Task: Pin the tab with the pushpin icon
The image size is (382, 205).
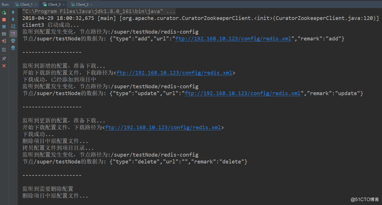Action: (4, 58)
